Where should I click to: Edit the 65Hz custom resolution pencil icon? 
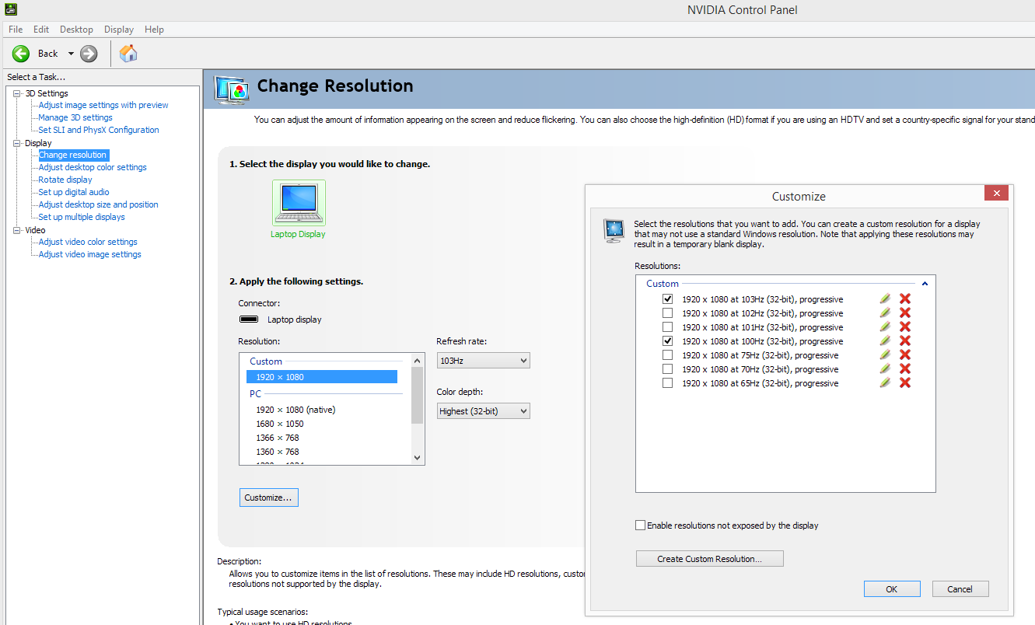884,382
